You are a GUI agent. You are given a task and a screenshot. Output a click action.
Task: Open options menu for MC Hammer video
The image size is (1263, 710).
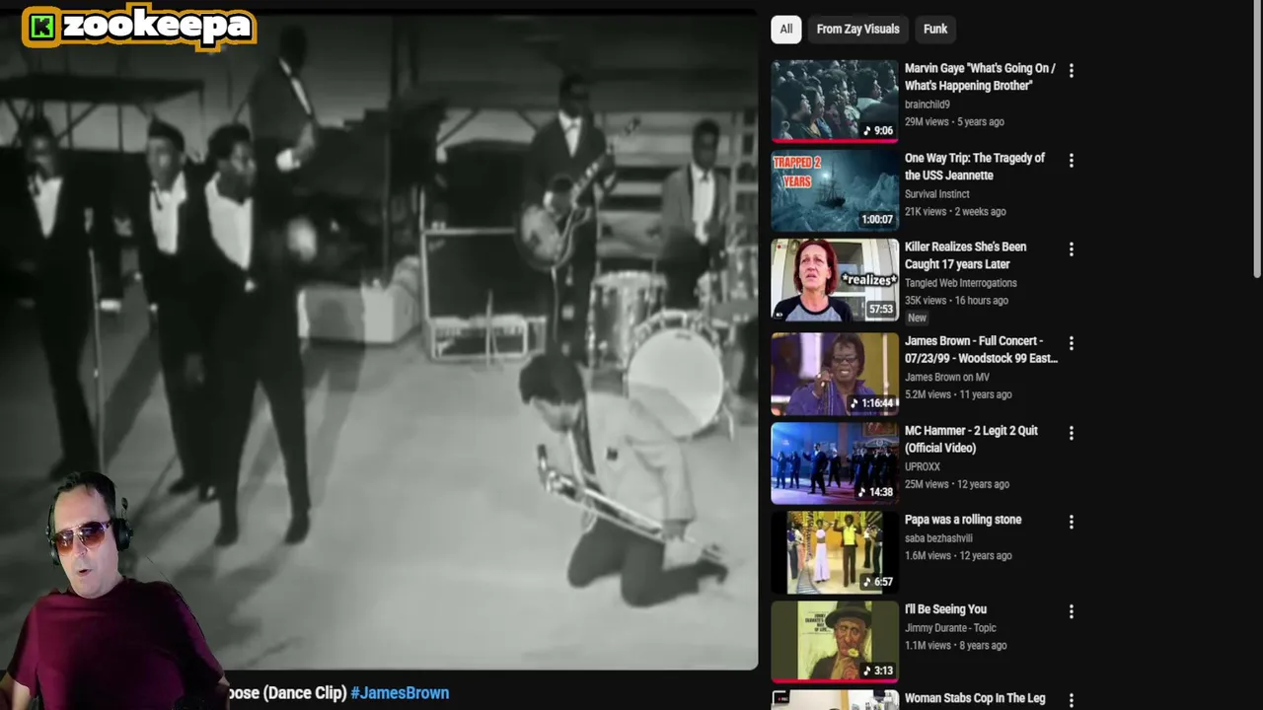(x=1071, y=433)
